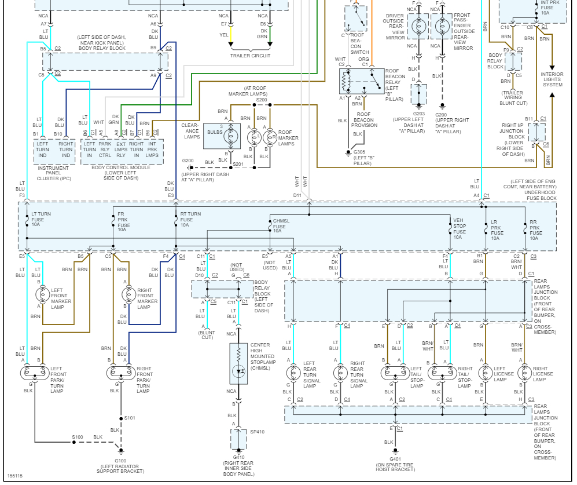577x485 pixels.
Task: Select the G401 ground symbol
Action: click(395, 451)
